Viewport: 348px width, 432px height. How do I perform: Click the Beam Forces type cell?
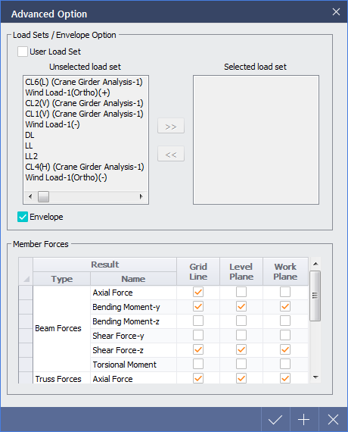(61, 328)
